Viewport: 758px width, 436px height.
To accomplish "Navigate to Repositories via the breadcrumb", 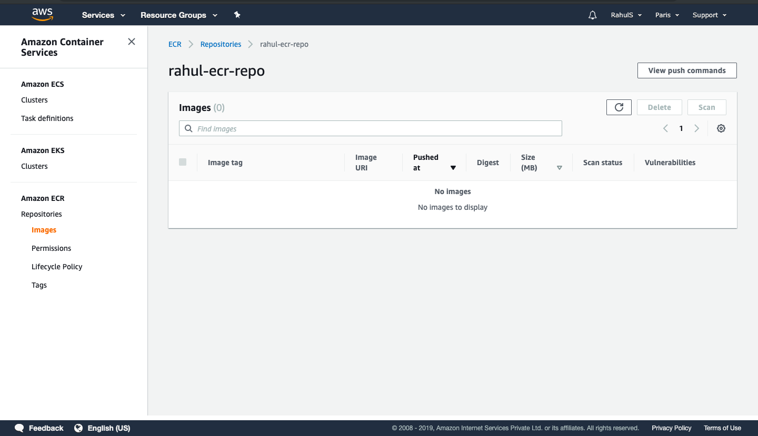I will [221, 44].
